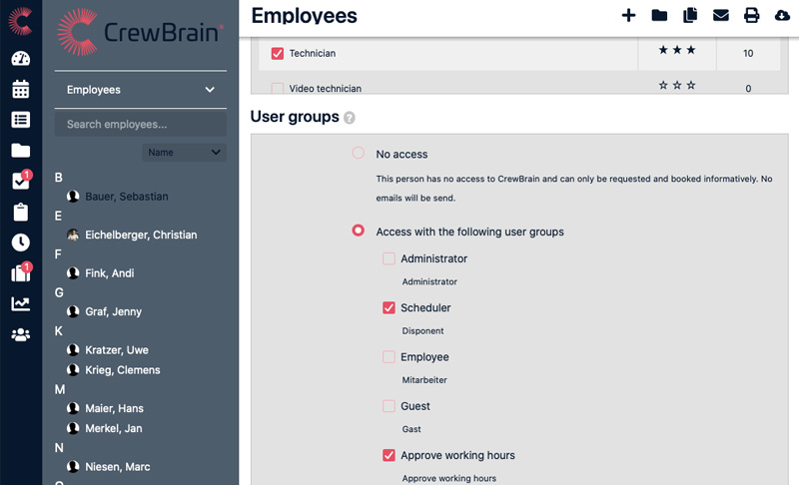Open the folder icon in top toolbar
Viewport: 799px width, 485px height.
(x=659, y=15)
